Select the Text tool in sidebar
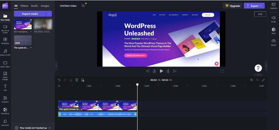 click(x=5, y=87)
